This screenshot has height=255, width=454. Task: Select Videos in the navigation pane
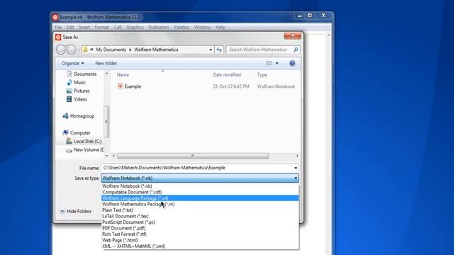click(77, 99)
